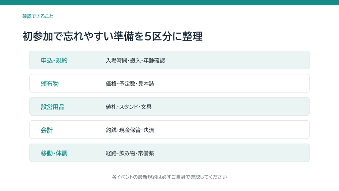Click the title 初参加で忘れやすい準備を5区分に整理
Image resolution: width=339 pixels, height=191 pixels.
[x=113, y=36]
